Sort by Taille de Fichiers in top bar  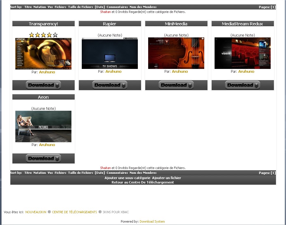click(x=81, y=7)
